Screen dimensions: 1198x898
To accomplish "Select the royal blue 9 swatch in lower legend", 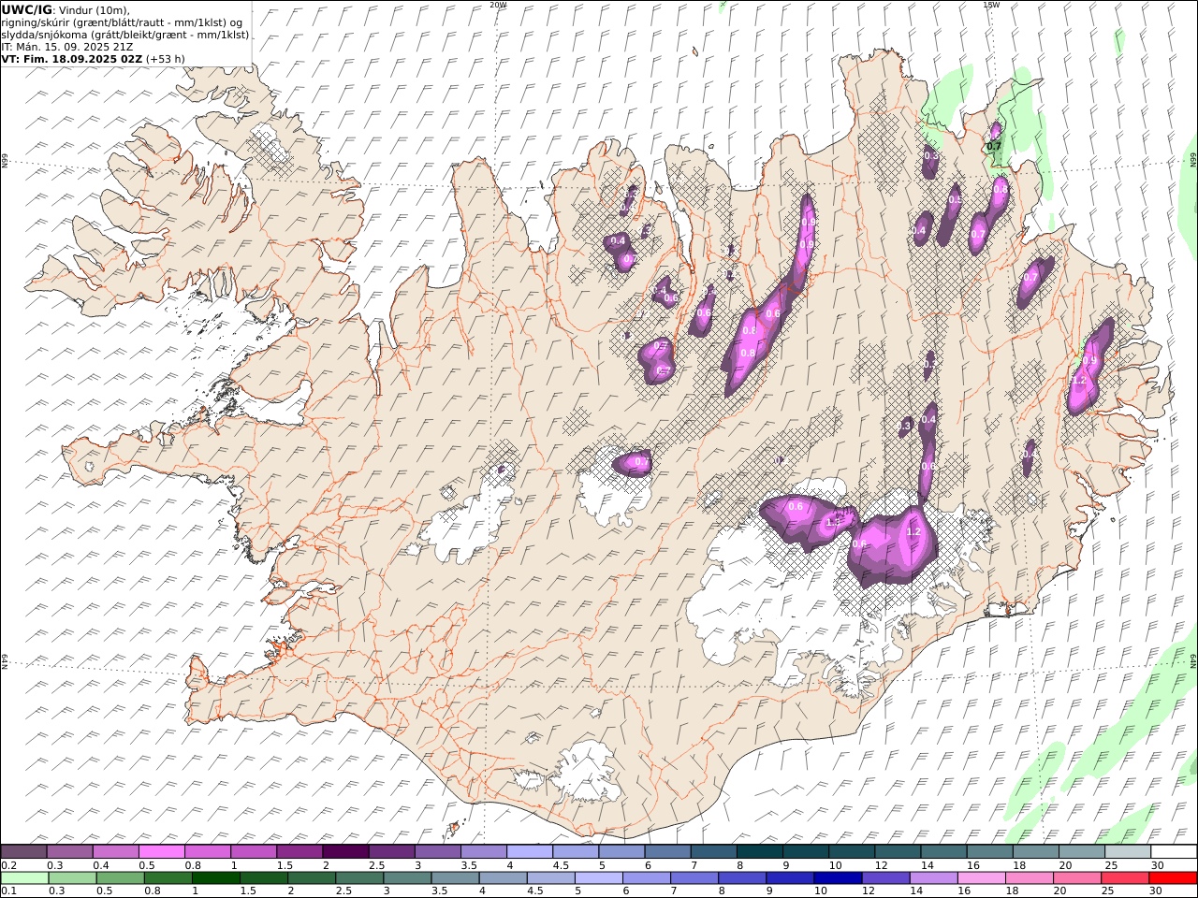I will click(790, 878).
